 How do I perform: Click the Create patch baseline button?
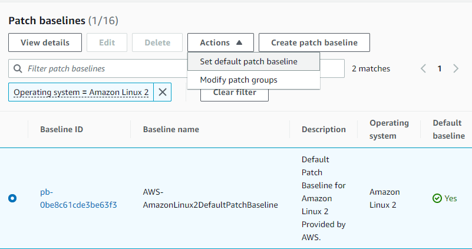[x=314, y=42]
